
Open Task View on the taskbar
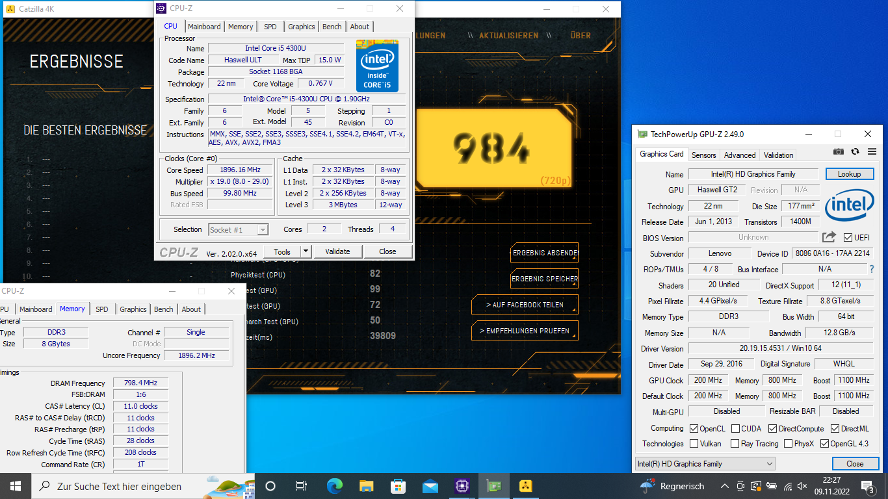[x=302, y=485]
